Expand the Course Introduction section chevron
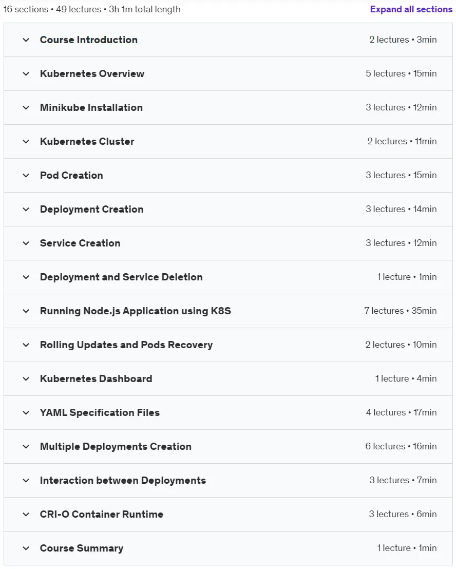This screenshot has width=456, height=569. pos(26,40)
